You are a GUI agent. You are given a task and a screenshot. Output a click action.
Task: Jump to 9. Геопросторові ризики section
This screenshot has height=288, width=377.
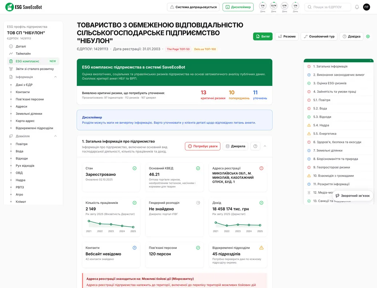coord(332,167)
